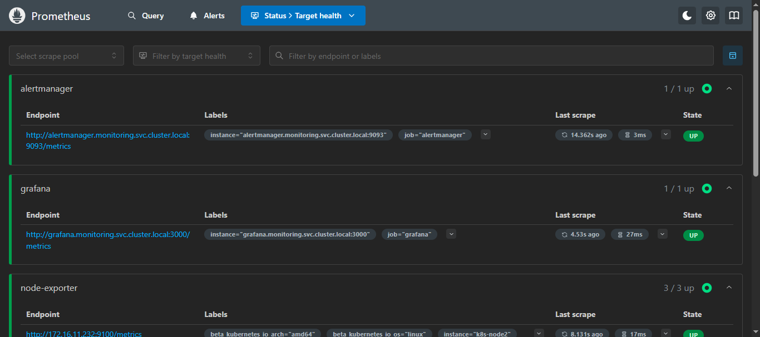Open the Alerts page
Viewport: 760px width, 337px height.
[x=207, y=16]
